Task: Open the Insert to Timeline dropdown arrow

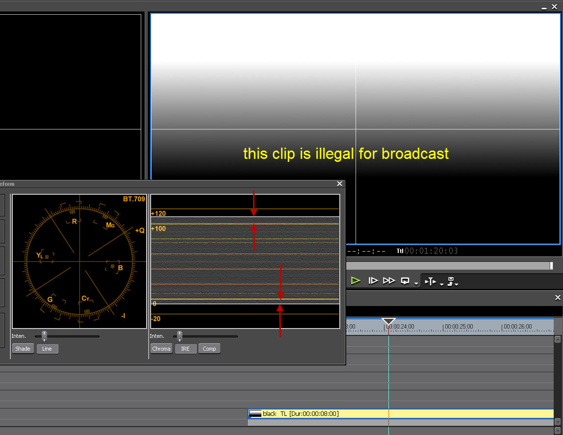Action: [441, 283]
